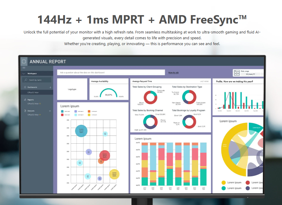The image size is (282, 205).
Task: Click the Datasets document icon
Action: click(25, 111)
